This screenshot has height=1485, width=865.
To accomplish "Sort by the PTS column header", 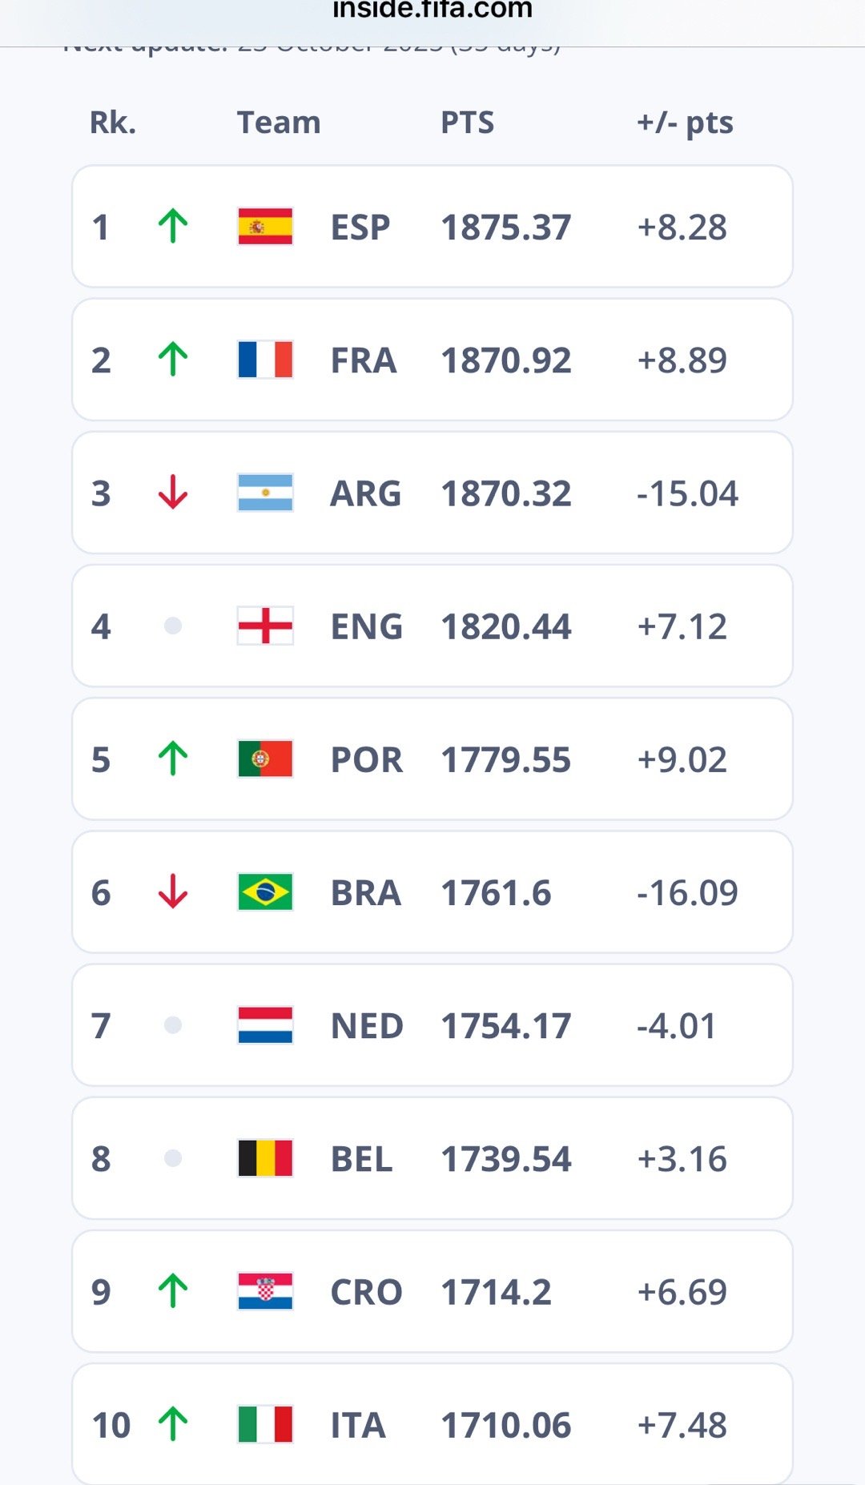I will pyautogui.click(x=468, y=123).
